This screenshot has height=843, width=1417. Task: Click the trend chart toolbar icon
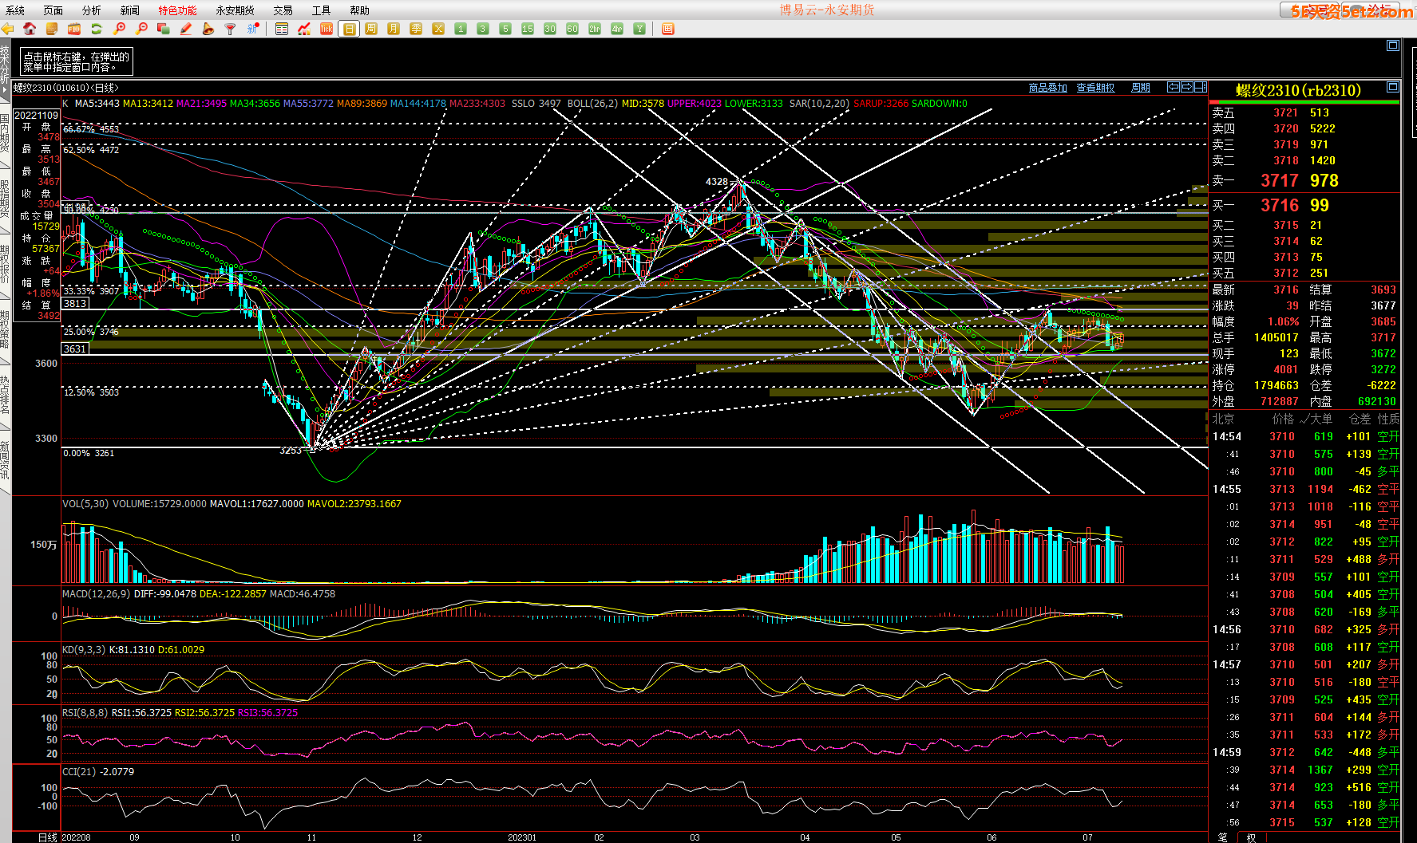coord(304,29)
